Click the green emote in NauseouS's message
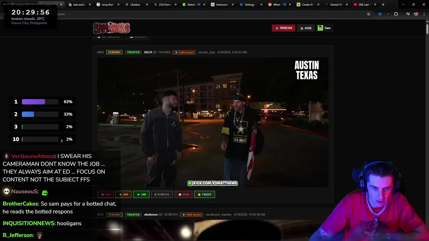Screen dimensions: 429x241 [x=45, y=192]
